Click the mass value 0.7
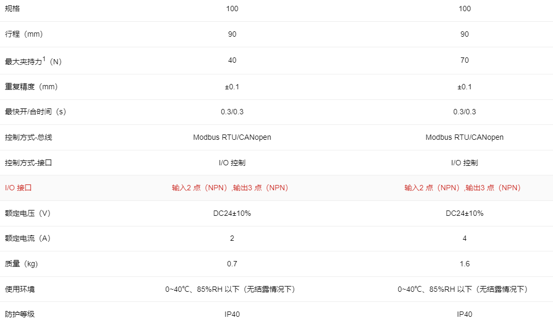553x320 pixels. pyautogui.click(x=232, y=264)
